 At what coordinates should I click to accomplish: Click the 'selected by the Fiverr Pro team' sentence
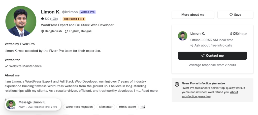point(52,51)
